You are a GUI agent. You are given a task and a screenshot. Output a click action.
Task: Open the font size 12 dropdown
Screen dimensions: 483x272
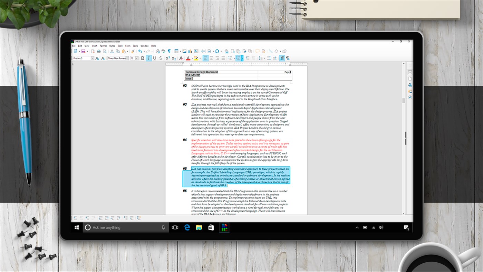136,58
